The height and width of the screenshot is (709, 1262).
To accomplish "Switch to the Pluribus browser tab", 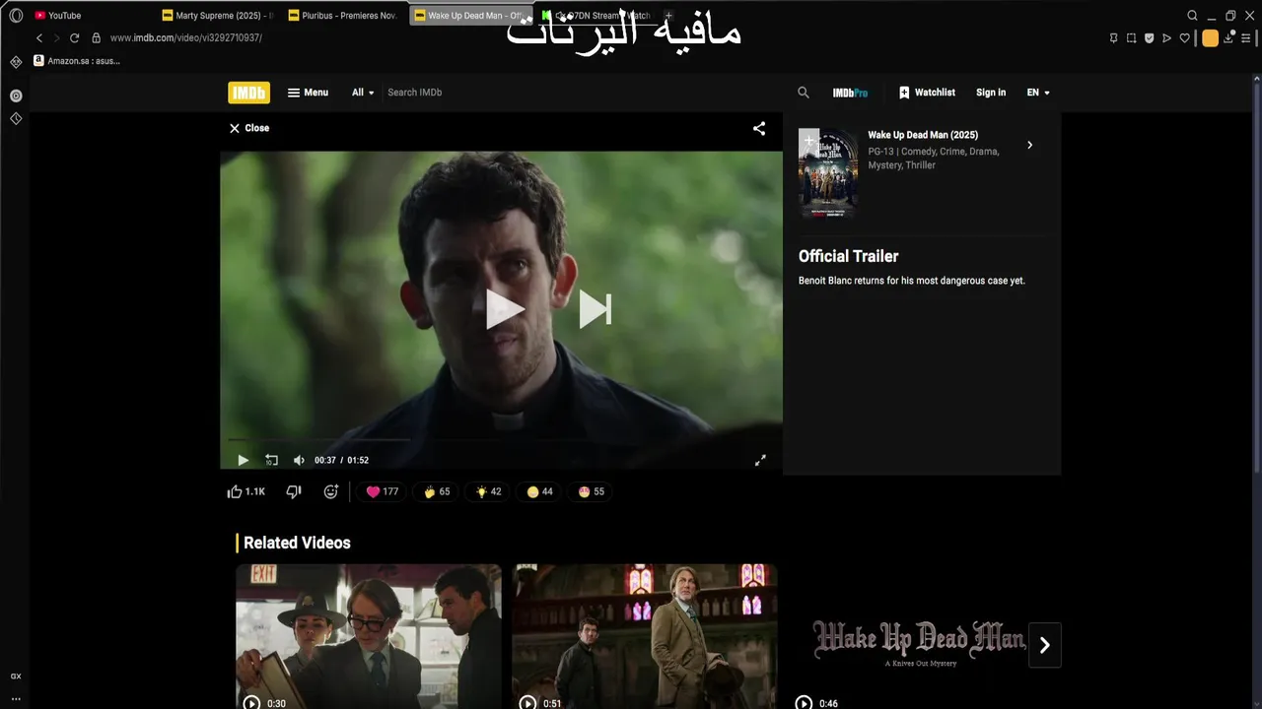I will point(344,16).
